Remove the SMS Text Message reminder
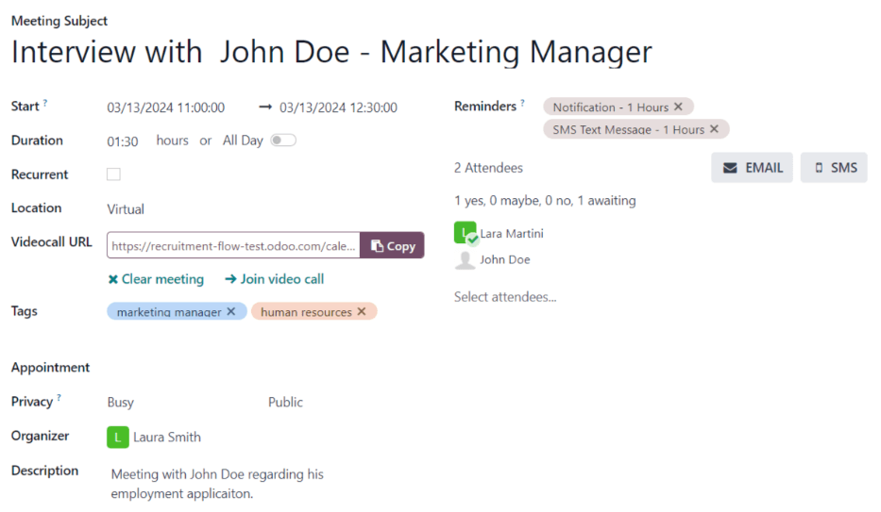Screen dimensions: 881x512 (x=714, y=129)
